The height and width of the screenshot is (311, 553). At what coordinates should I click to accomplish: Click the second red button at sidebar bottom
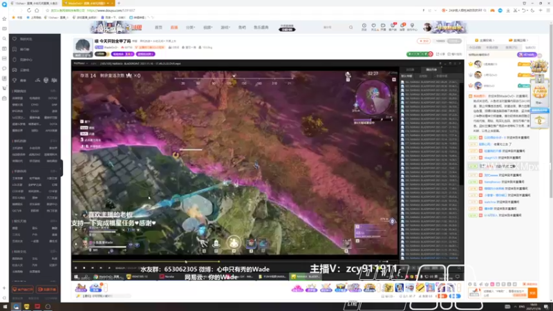[47, 290]
